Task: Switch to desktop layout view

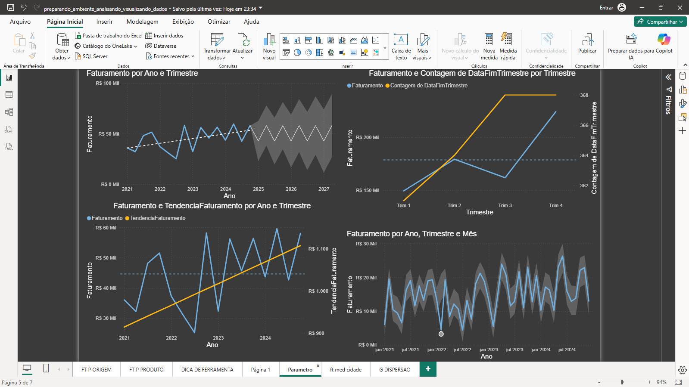Action: pos(27,368)
